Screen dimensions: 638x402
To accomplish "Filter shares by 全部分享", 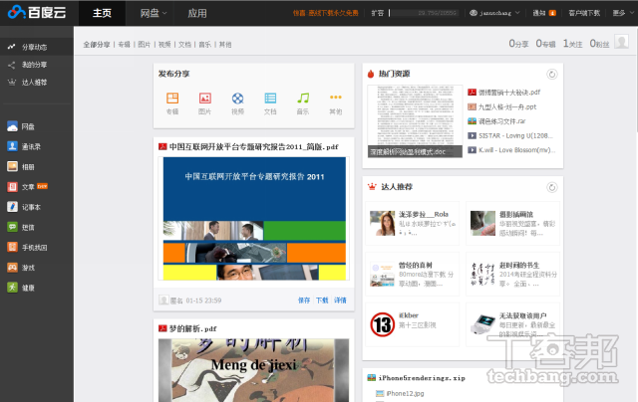I will 97,45.
